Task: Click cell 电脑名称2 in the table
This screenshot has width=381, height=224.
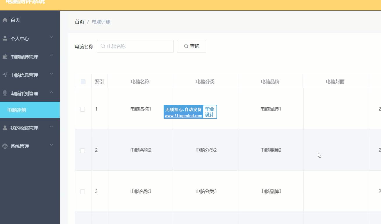Action: (141, 150)
